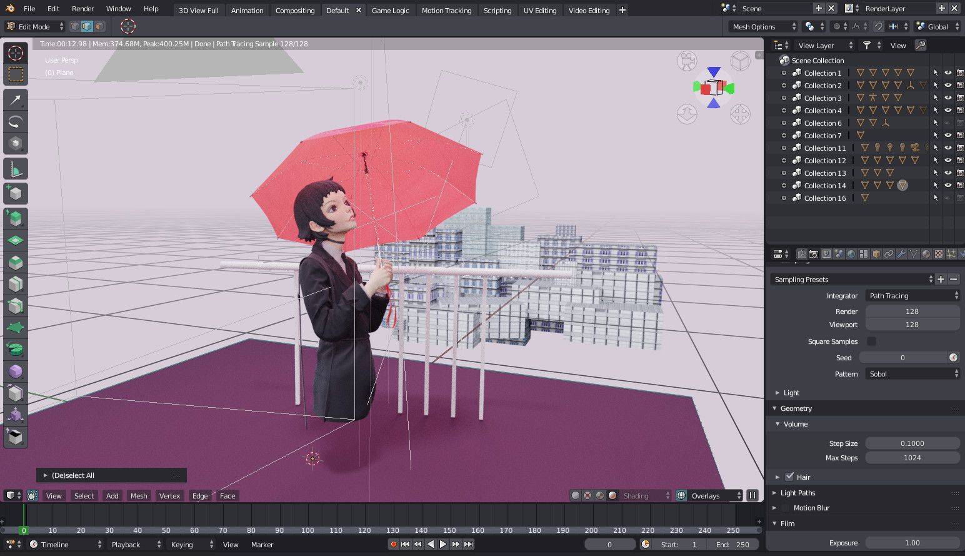Click the Exposure value slider
Screen dimensions: 965x556
[912, 543]
